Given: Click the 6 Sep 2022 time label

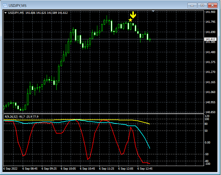Looking at the screenshot, I should click(10, 169).
